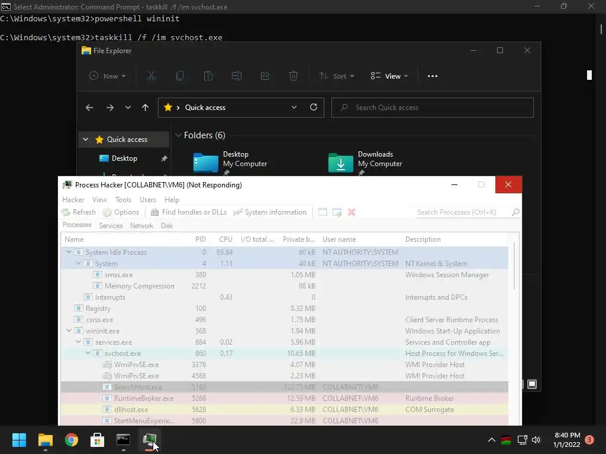Open Google Chrome from taskbar

click(72, 440)
